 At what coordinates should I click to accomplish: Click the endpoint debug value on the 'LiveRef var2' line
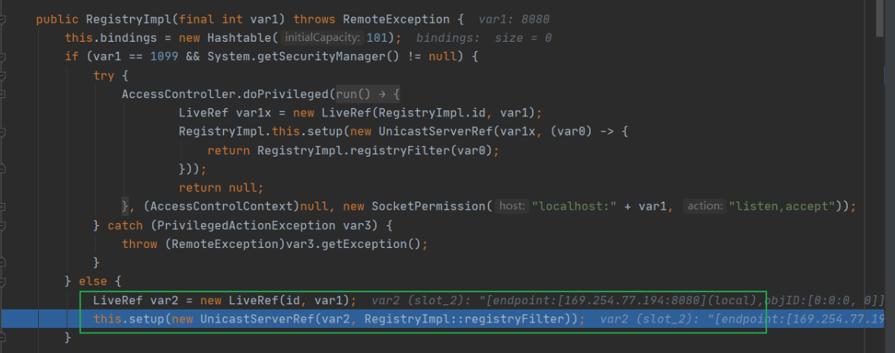[628, 300]
